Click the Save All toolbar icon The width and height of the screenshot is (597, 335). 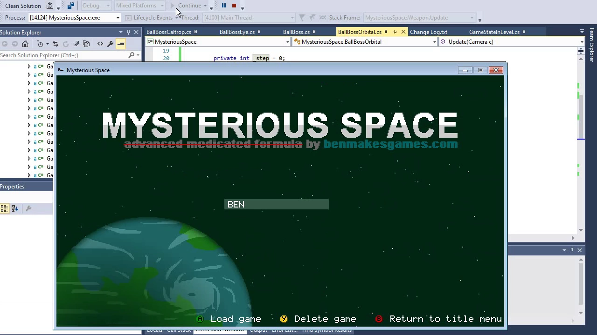(70, 6)
